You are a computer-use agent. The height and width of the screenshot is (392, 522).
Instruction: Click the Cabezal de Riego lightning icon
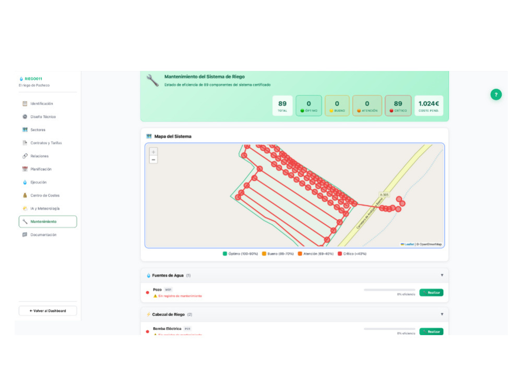[x=148, y=314]
